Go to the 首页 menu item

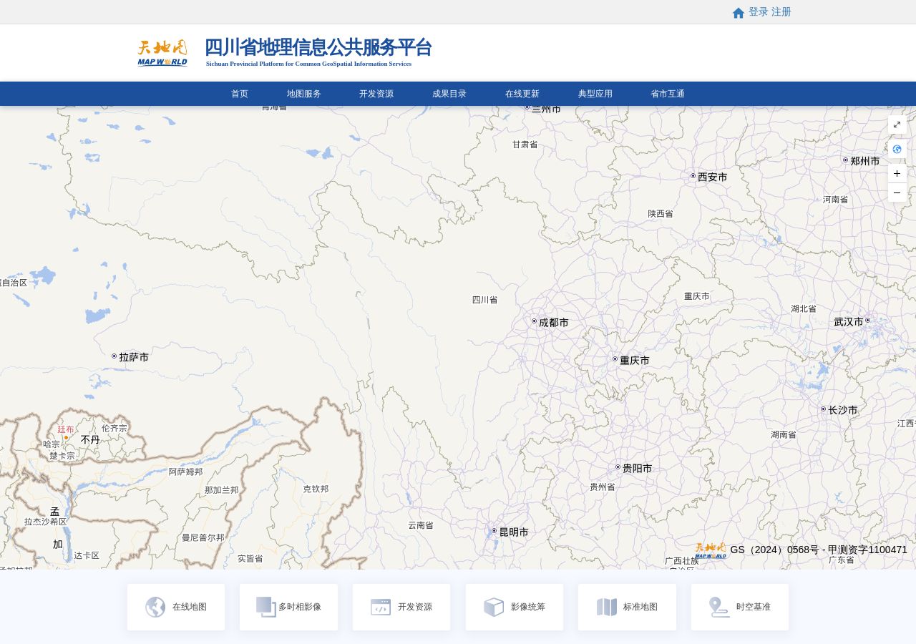240,94
